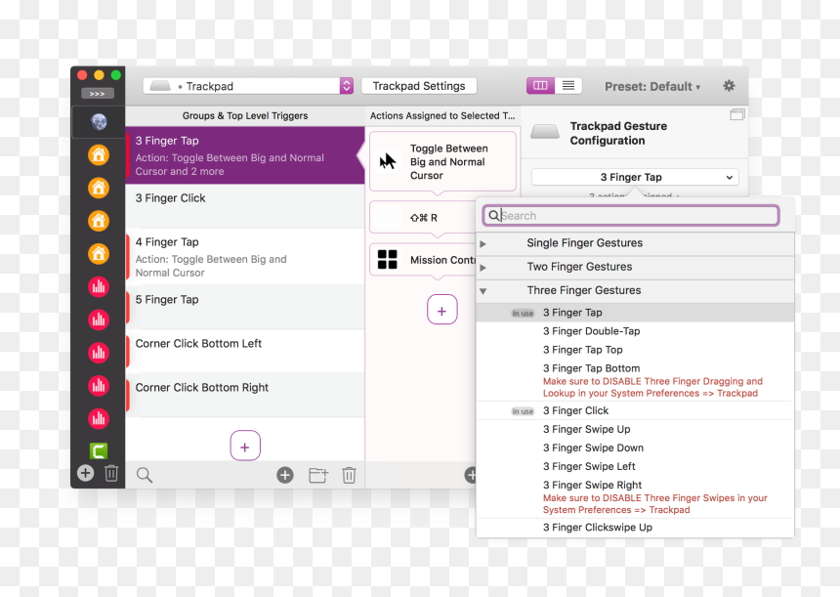Open the Trackpad device dropdown
The image size is (840, 597).
coord(248,86)
